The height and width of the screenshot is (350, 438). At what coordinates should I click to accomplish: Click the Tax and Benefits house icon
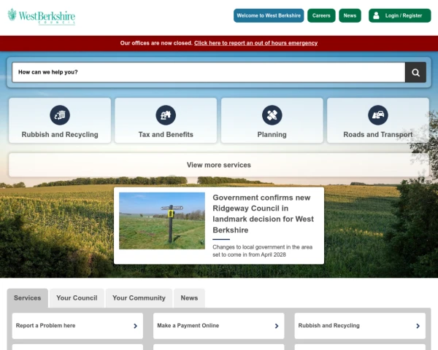(x=166, y=115)
